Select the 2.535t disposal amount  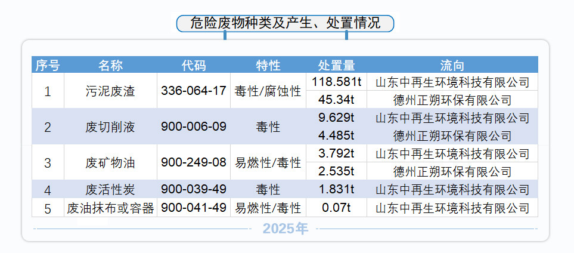[x=336, y=172]
